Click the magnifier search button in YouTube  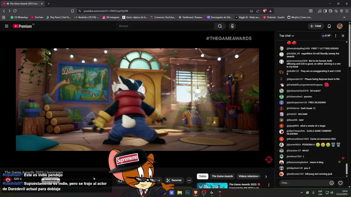coord(220,26)
